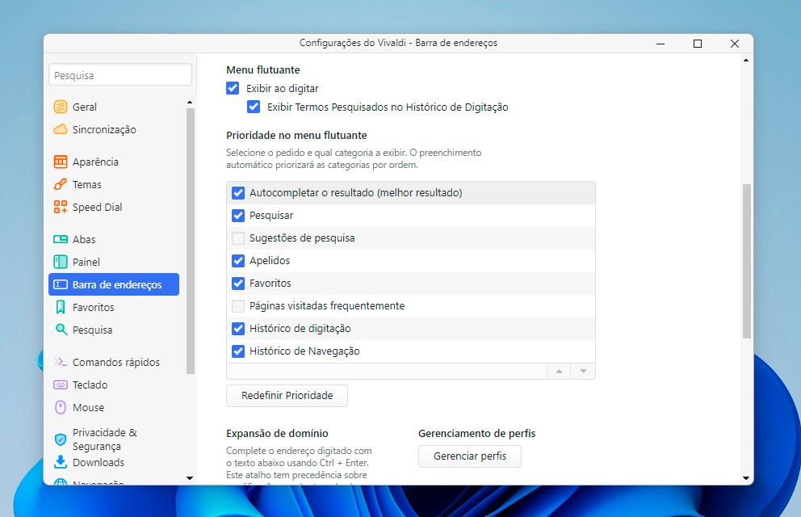Disable the Exibir ao digitar checkbox
Image resolution: width=801 pixels, height=517 pixels.
coord(233,88)
